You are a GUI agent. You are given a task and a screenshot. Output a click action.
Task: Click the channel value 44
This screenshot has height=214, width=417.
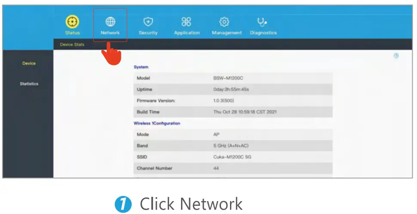pyautogui.click(x=216, y=168)
